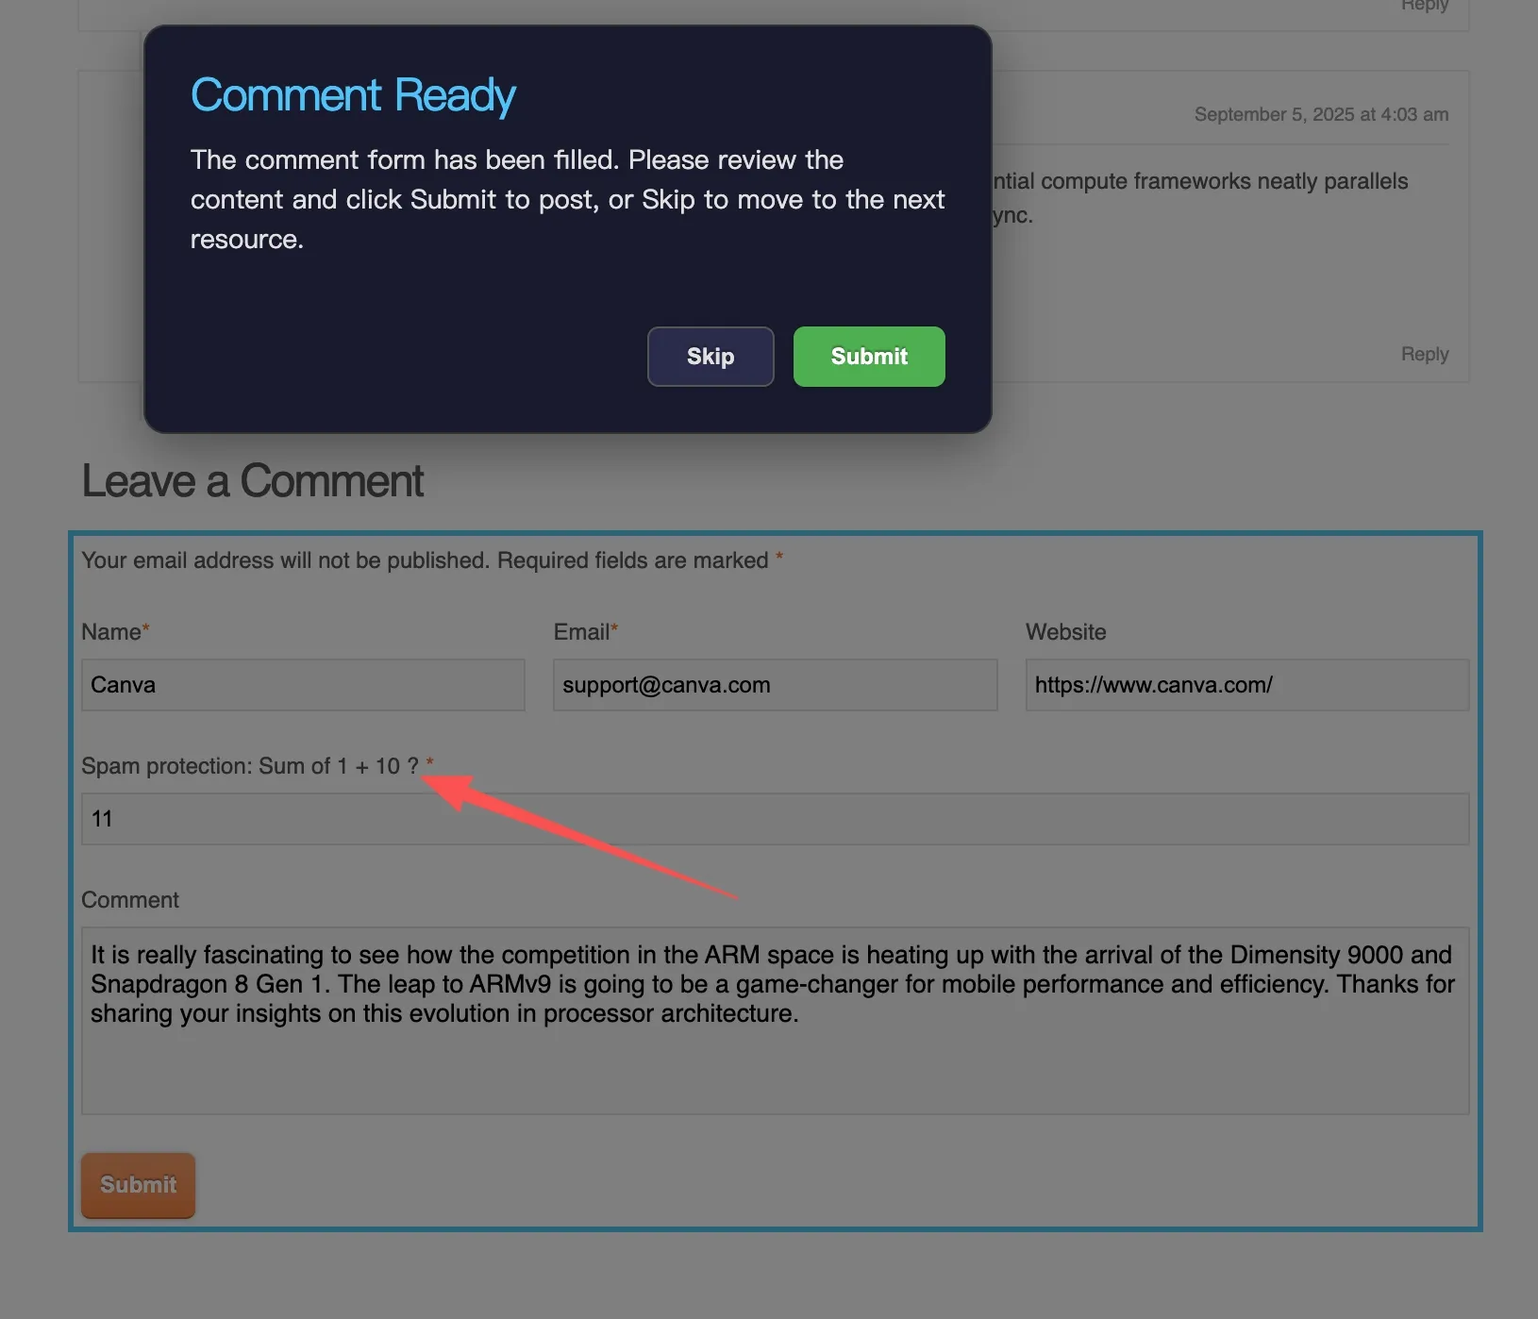Click the email address not published notice
The height and width of the screenshot is (1319, 1538).
pos(425,560)
